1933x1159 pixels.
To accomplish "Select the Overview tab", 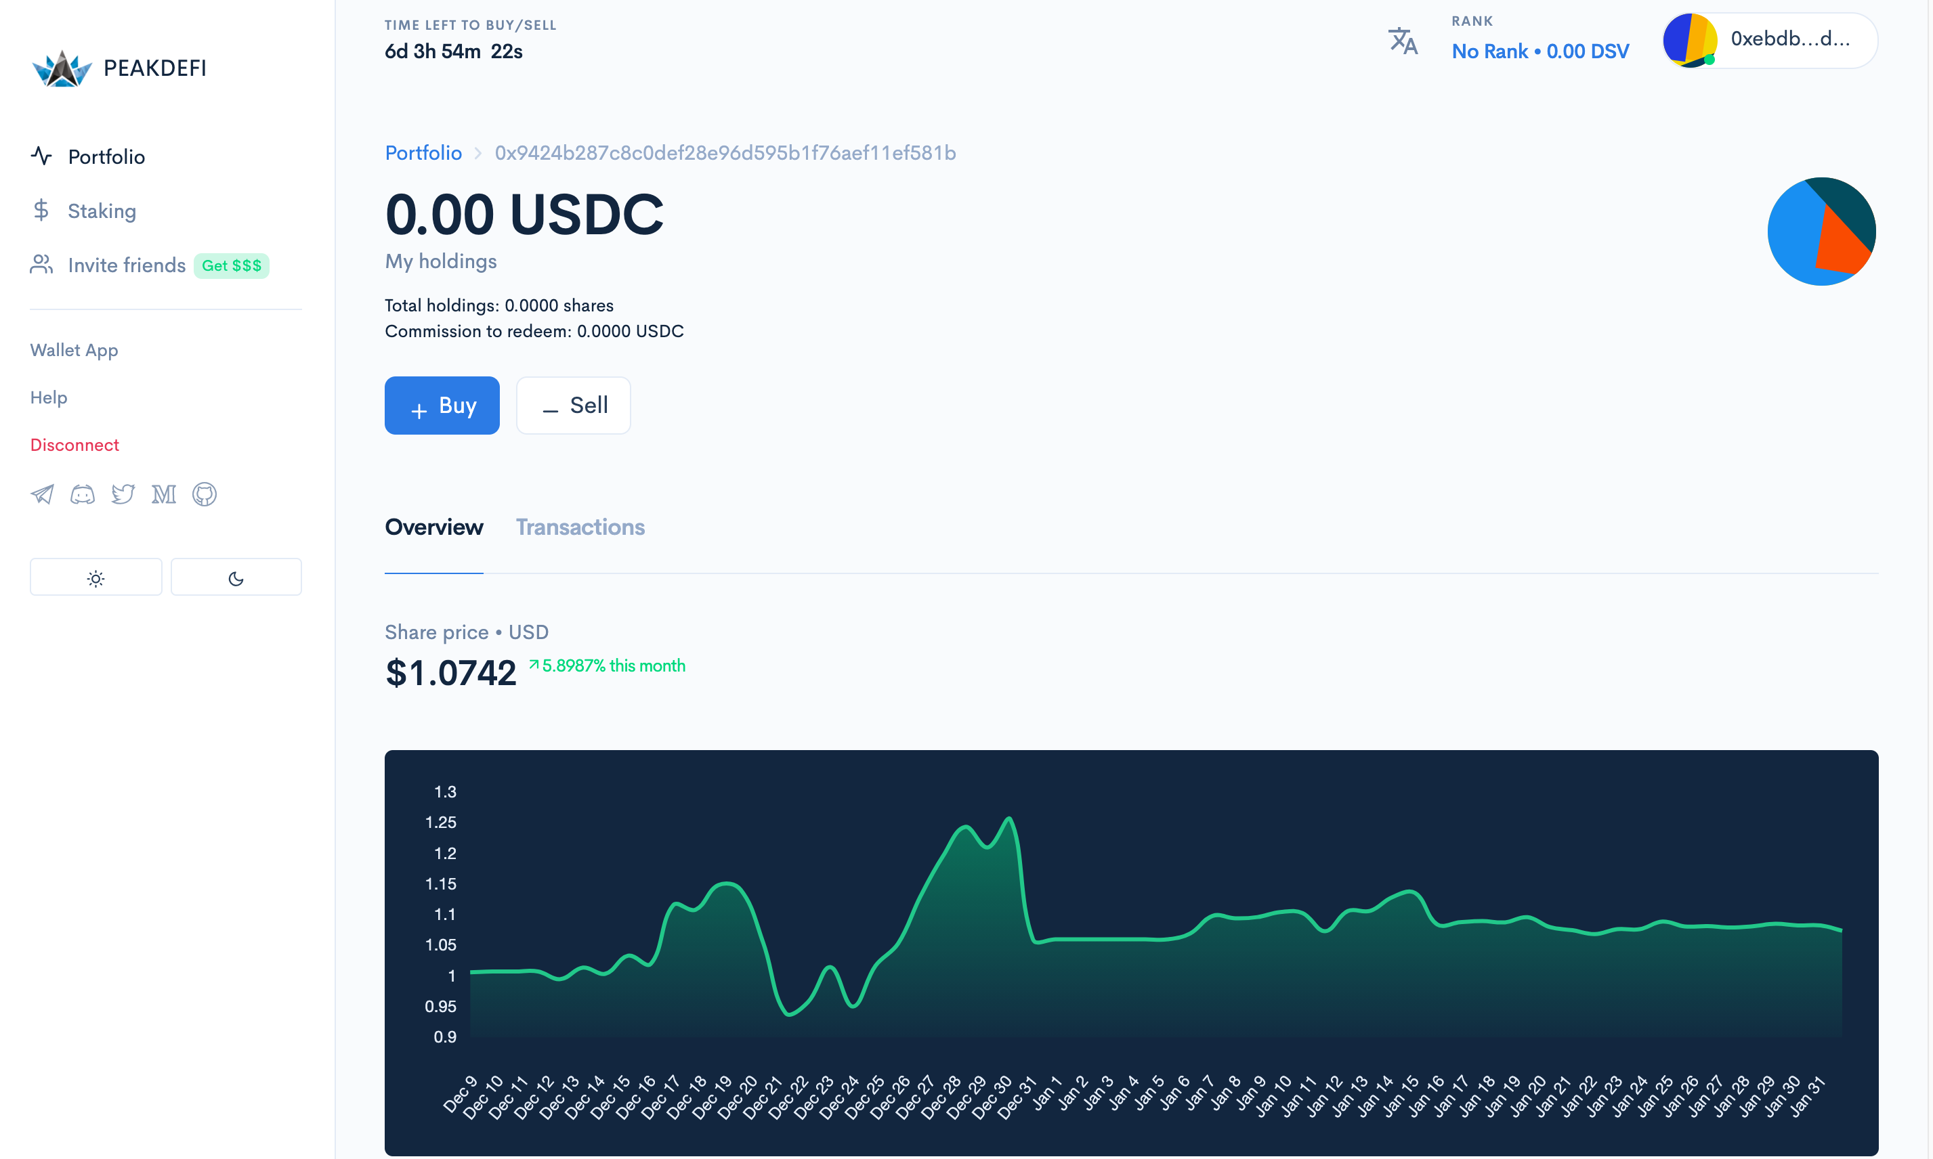I will pos(433,528).
